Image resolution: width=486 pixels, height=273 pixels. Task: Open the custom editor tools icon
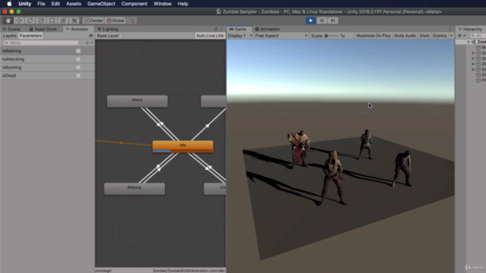coord(74,20)
